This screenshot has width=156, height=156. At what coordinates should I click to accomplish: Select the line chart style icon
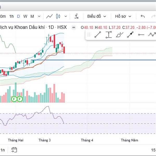(x=49, y=16)
